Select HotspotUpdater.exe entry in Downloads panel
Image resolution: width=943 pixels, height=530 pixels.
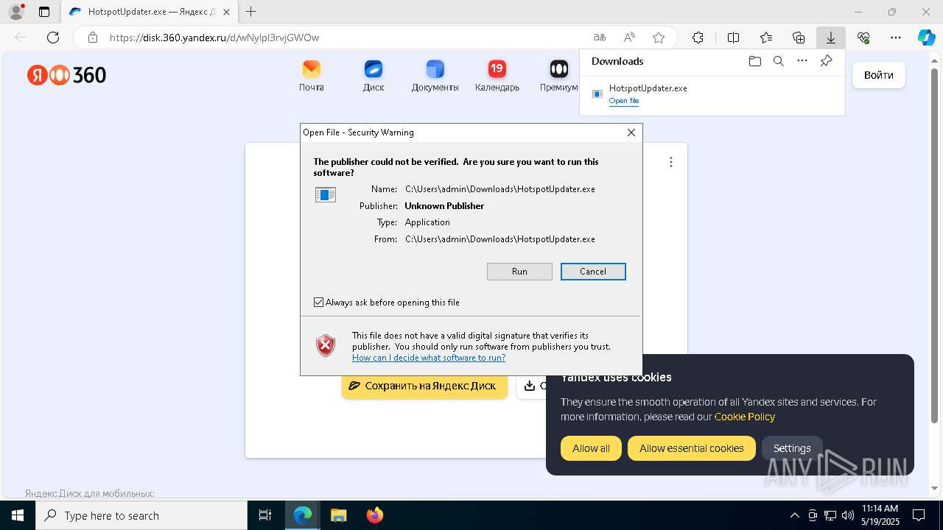pos(712,93)
